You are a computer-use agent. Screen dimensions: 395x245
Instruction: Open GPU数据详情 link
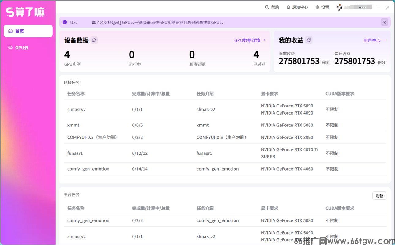pos(250,40)
